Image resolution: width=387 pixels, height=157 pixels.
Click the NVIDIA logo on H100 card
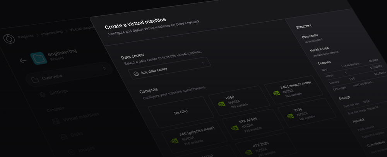tap(221, 103)
